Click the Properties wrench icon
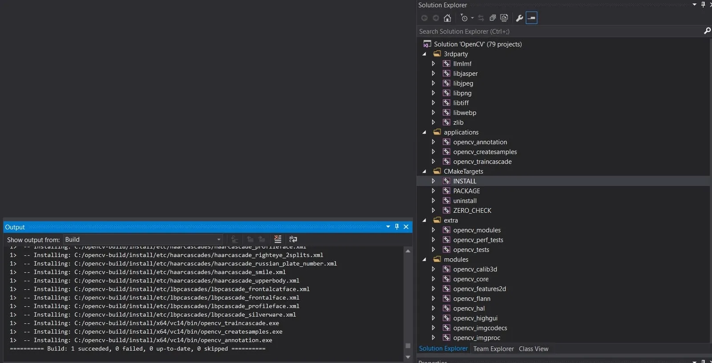Image resolution: width=712 pixels, height=363 pixels. (519, 18)
